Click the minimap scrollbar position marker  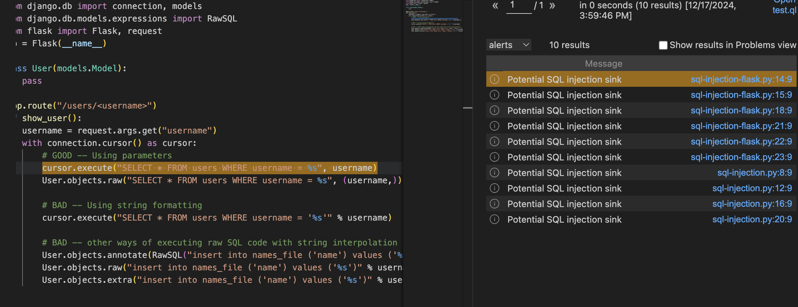[468, 108]
